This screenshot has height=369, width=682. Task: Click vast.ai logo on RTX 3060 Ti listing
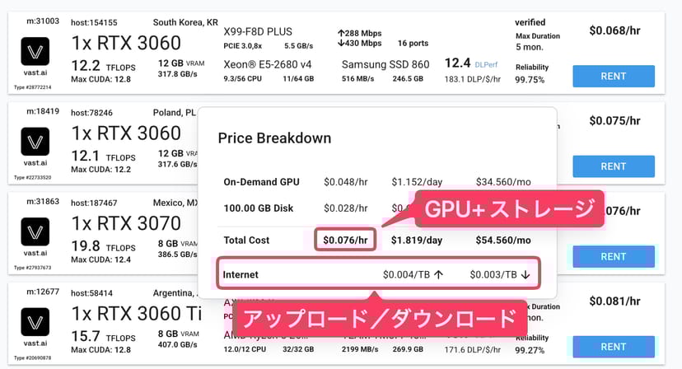35,324
